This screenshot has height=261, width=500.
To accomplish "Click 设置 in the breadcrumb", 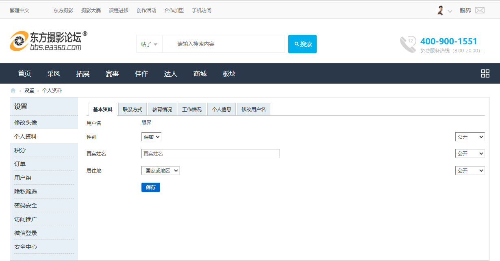I will pyautogui.click(x=29, y=91).
